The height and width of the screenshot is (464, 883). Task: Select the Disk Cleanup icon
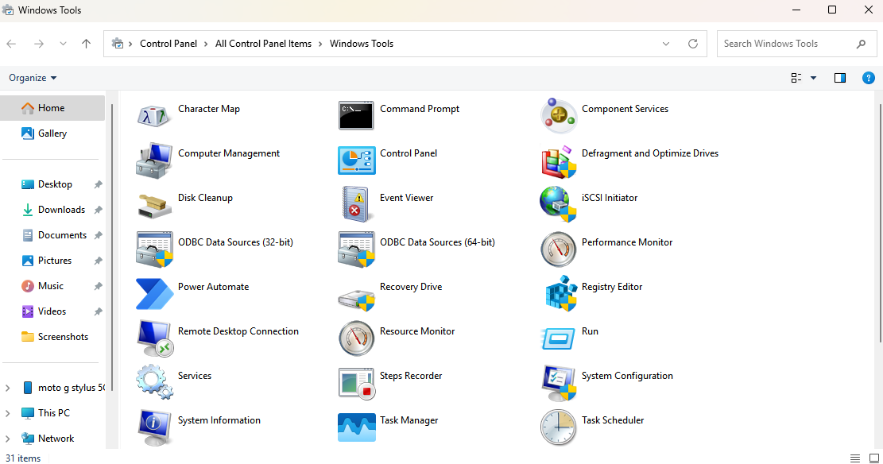click(x=153, y=205)
